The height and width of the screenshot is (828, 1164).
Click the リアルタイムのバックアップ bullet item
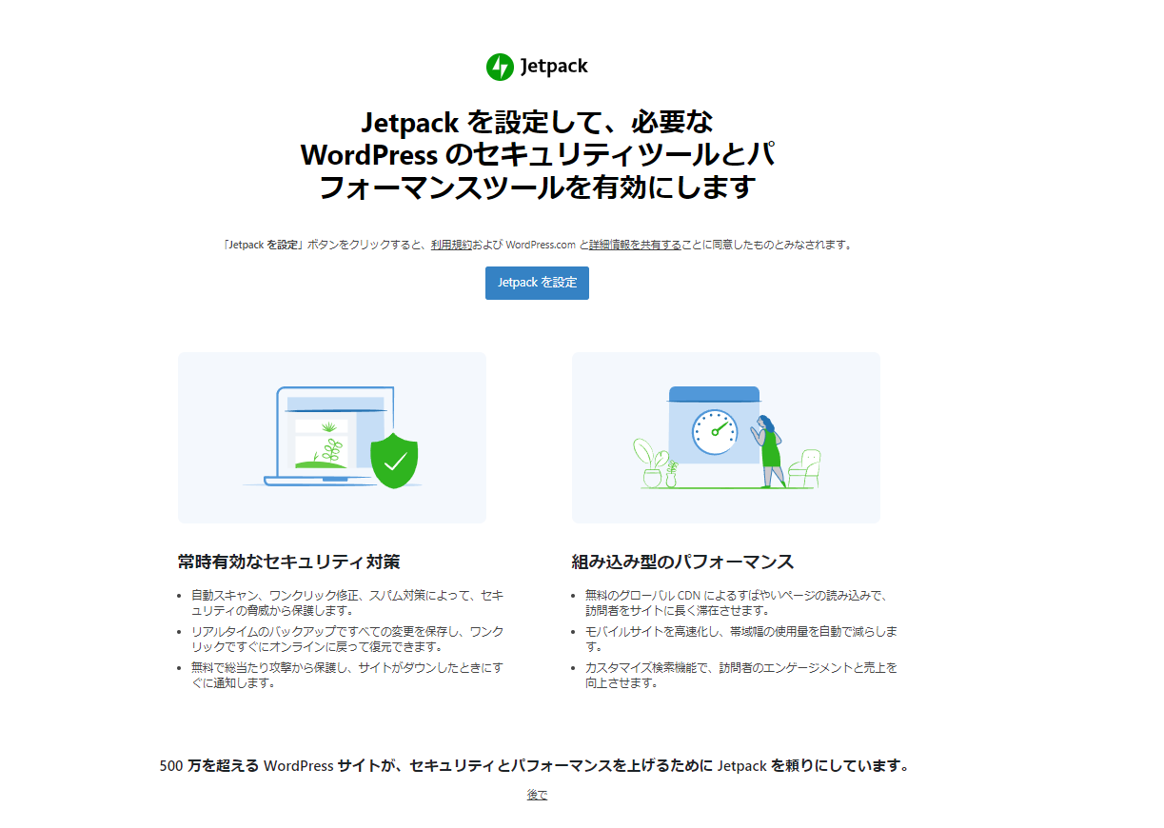point(347,640)
